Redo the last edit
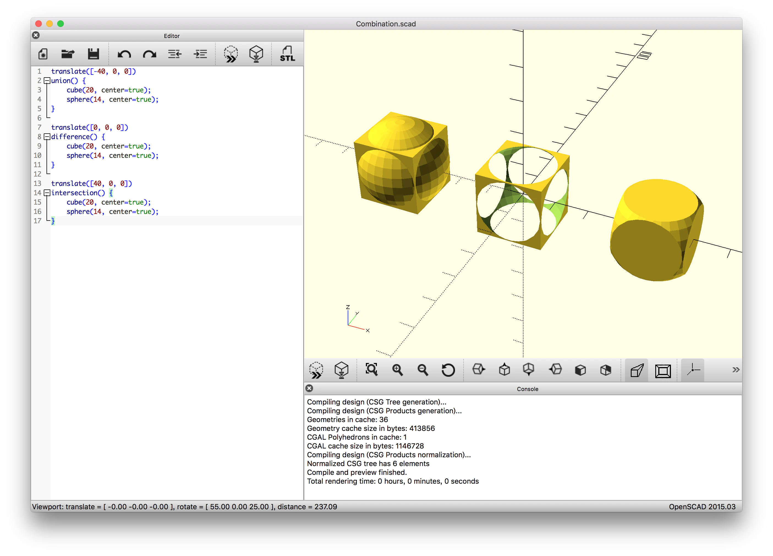The height and width of the screenshot is (556, 773). pos(149,54)
